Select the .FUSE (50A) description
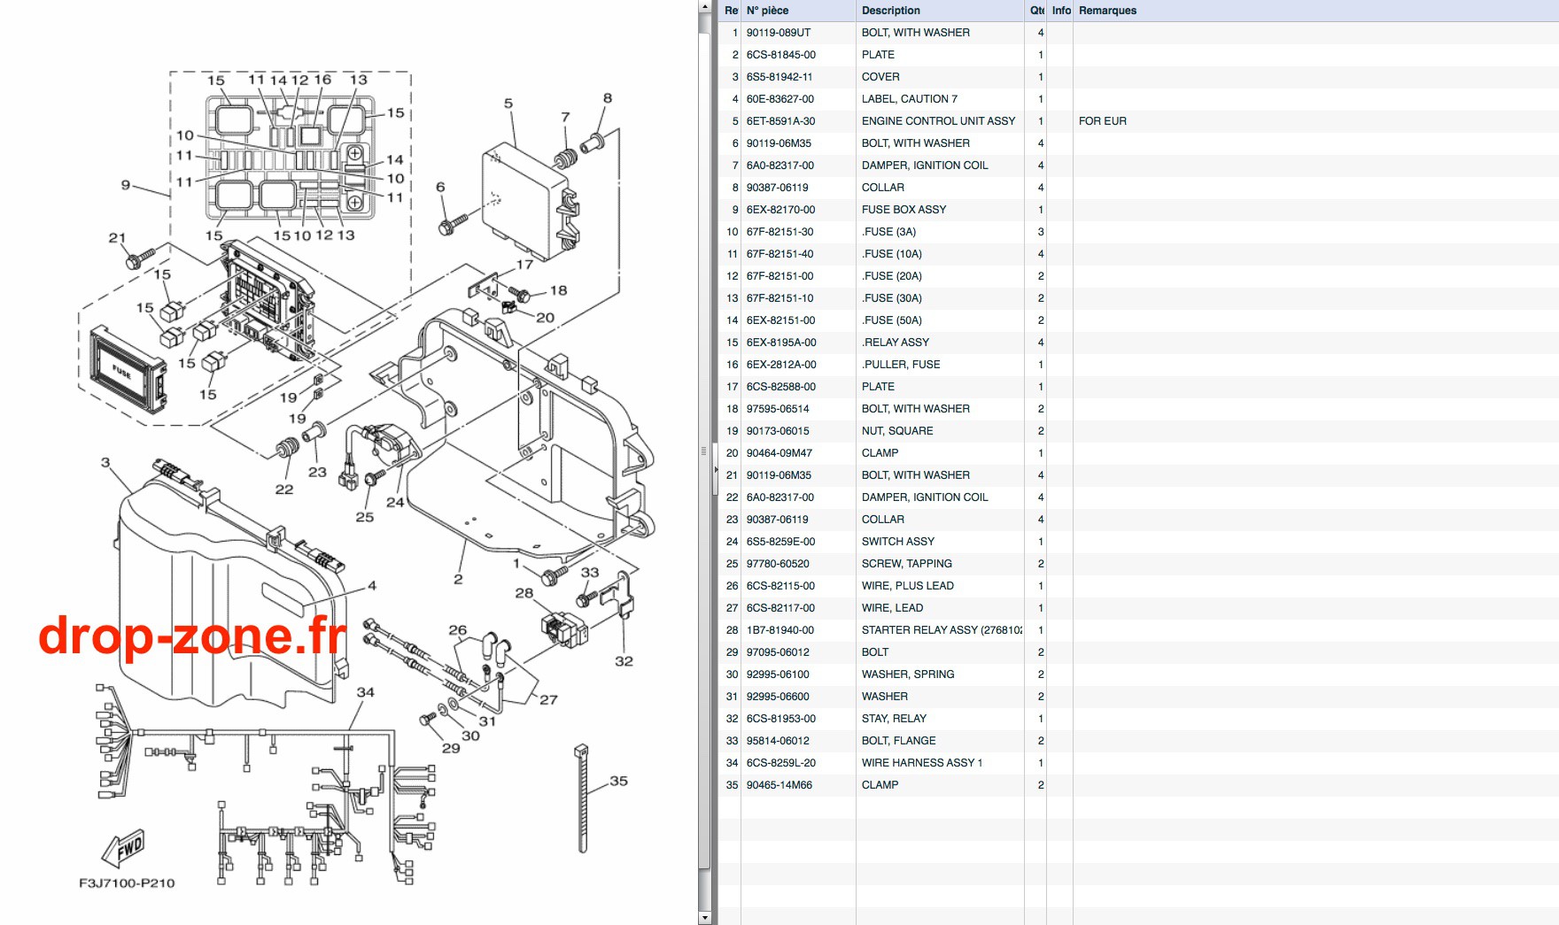Image resolution: width=1559 pixels, height=925 pixels. pos(892,320)
